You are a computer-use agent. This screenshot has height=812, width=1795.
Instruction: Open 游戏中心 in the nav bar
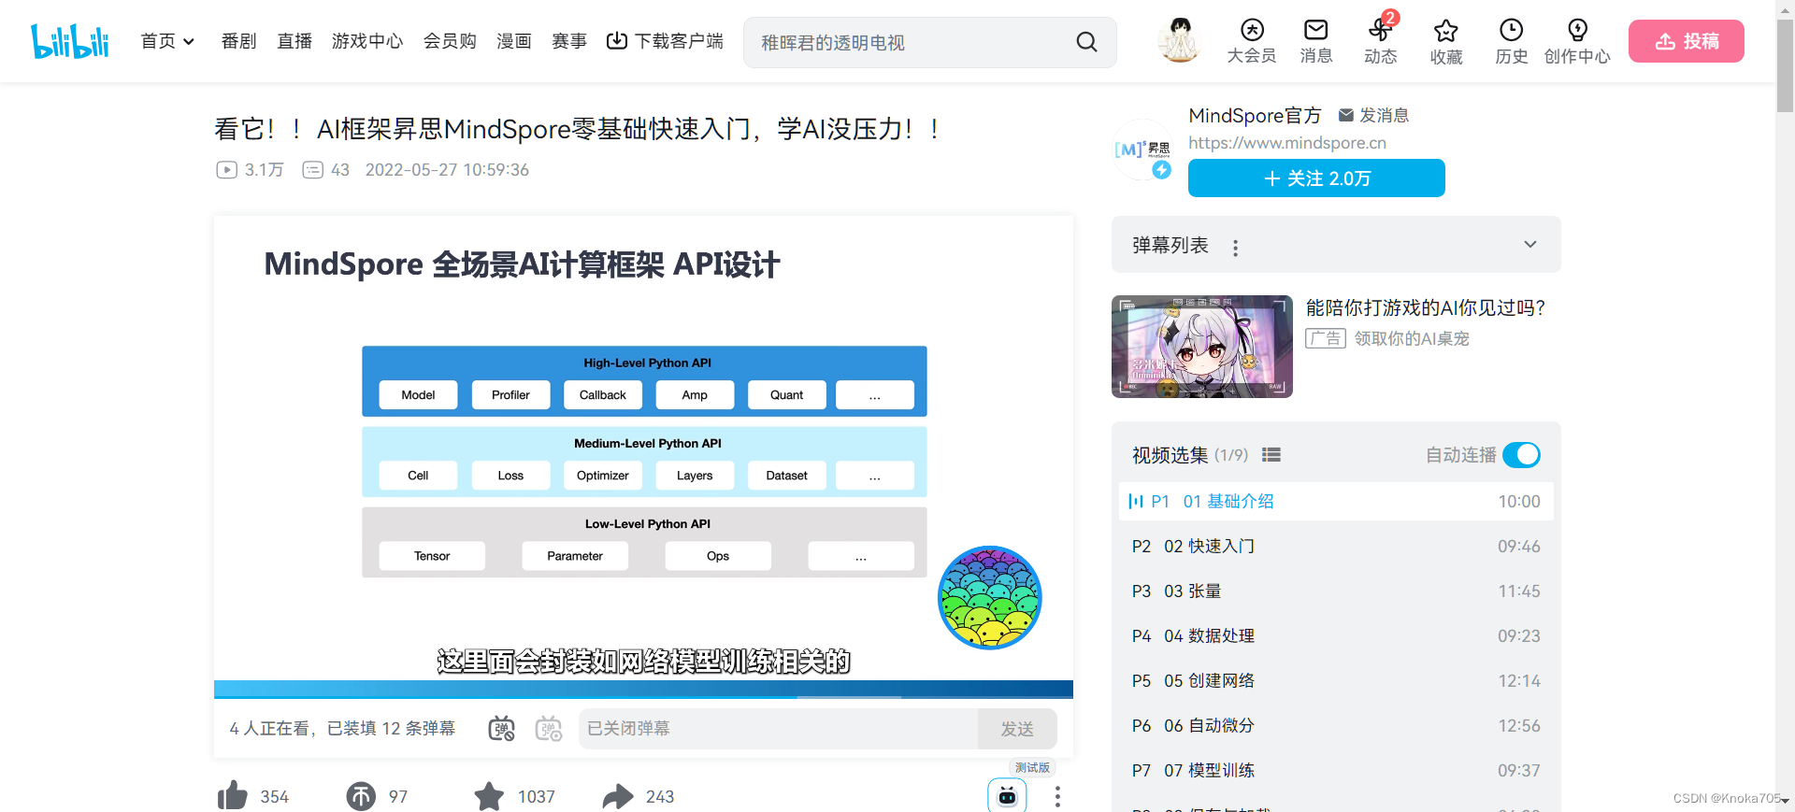367,41
